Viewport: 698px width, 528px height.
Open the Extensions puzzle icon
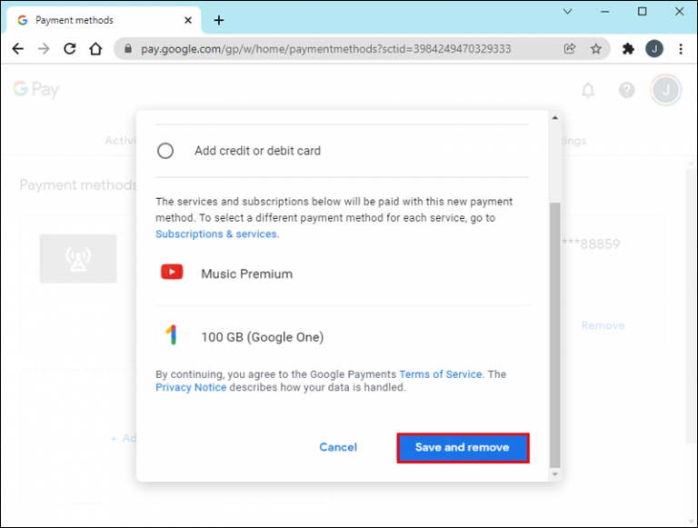pyautogui.click(x=628, y=48)
